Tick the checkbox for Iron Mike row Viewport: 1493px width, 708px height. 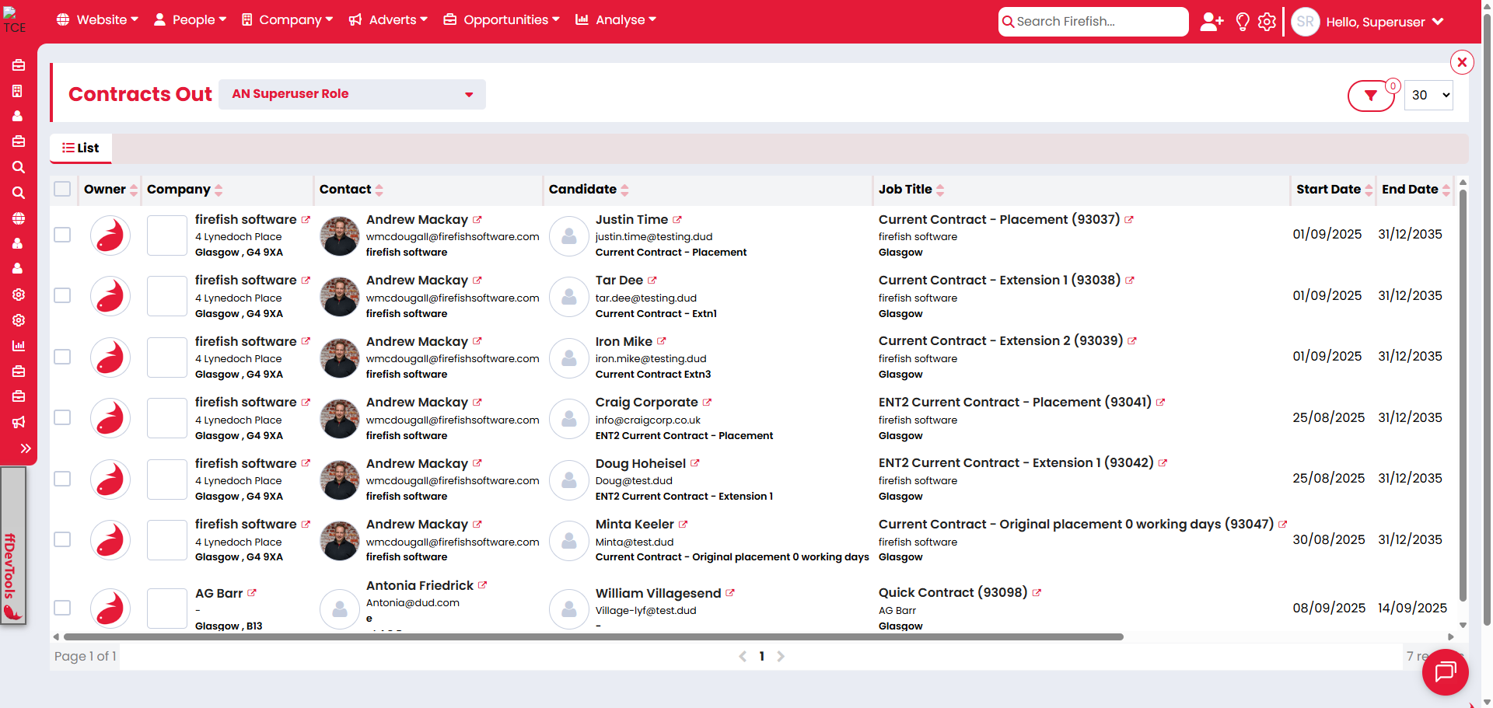pos(62,357)
